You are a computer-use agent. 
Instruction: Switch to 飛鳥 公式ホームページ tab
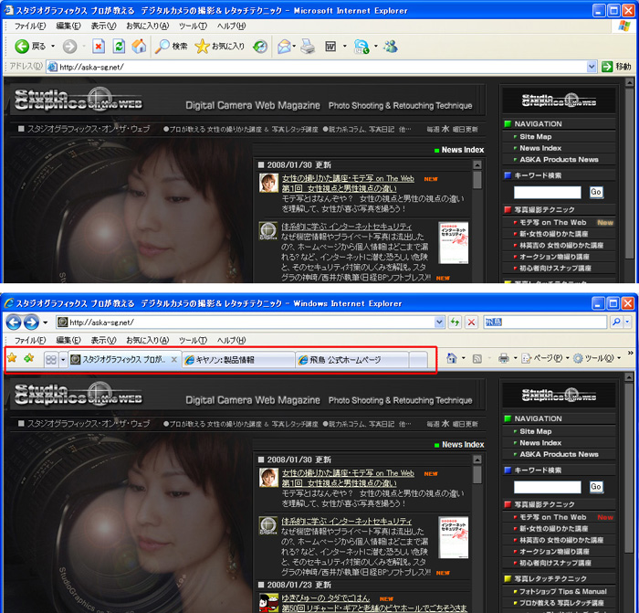[352, 360]
